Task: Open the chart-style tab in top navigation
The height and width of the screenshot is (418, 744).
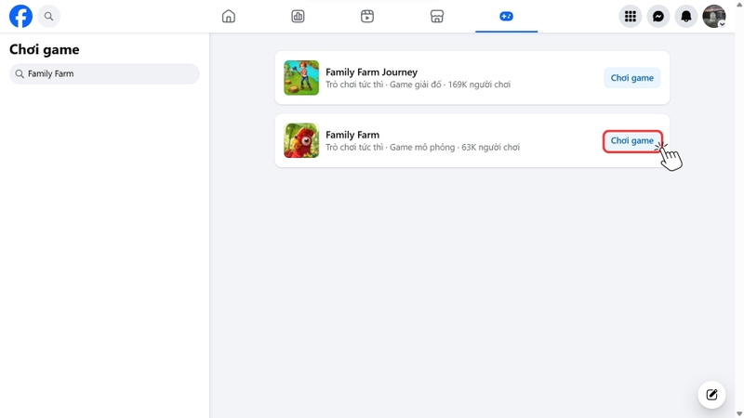Action: tap(298, 16)
